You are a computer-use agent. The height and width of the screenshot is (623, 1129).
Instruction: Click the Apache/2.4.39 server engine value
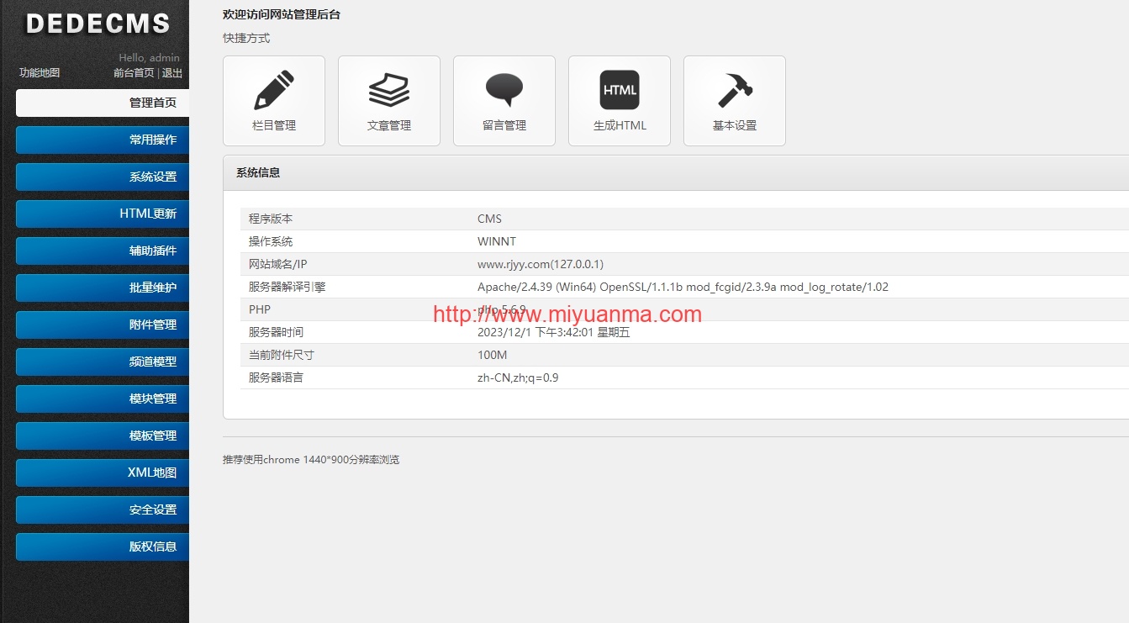click(683, 287)
